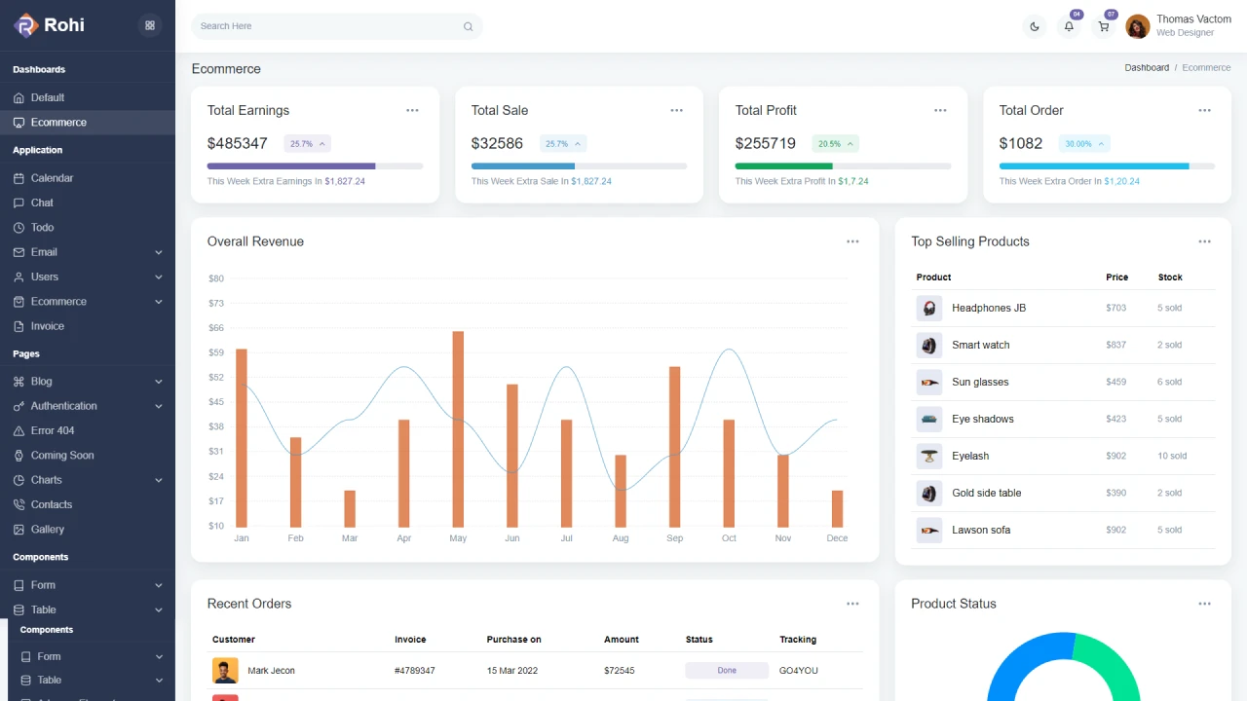Click the Contacts phone icon
This screenshot has width=1247, height=701.
coord(19,504)
